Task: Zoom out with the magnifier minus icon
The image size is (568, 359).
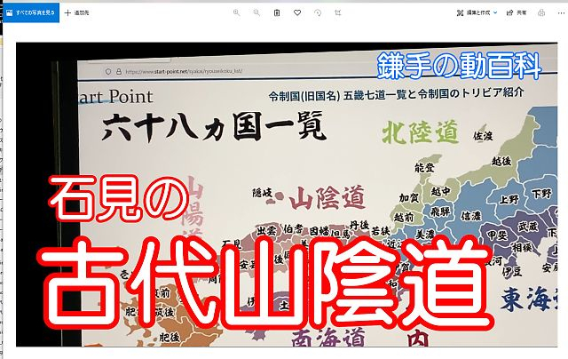Action: pos(256,12)
